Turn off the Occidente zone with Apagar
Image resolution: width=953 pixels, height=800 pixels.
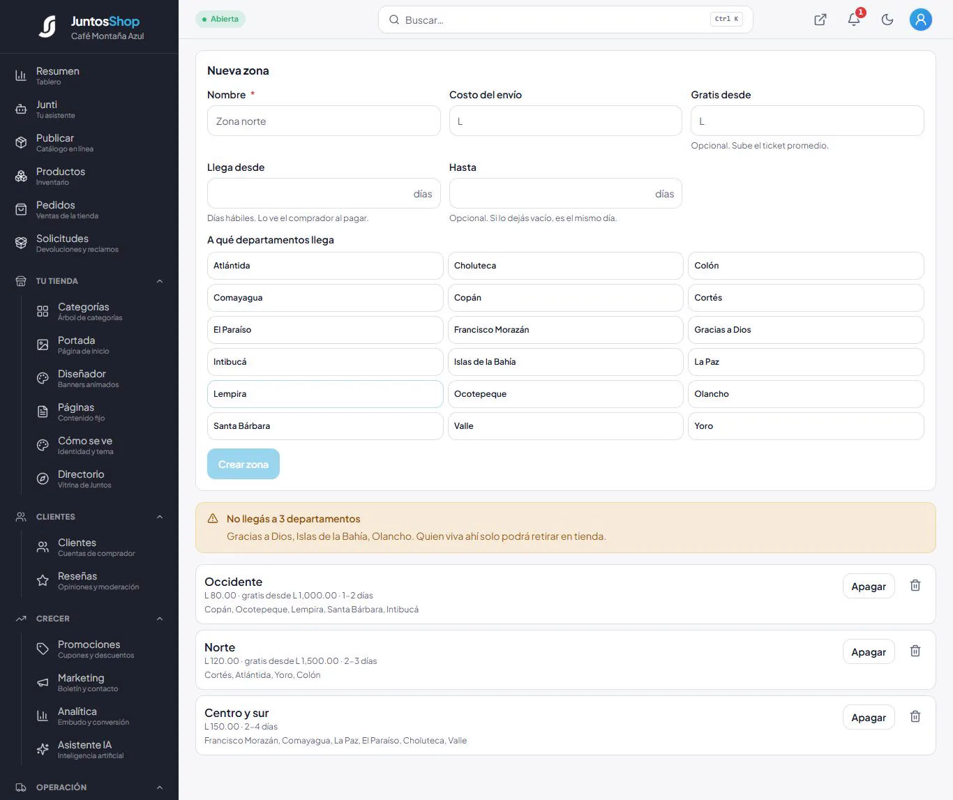click(x=869, y=587)
